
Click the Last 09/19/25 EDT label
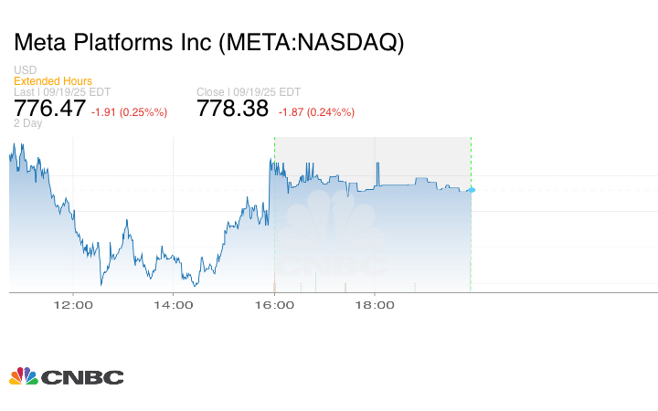click(62, 91)
